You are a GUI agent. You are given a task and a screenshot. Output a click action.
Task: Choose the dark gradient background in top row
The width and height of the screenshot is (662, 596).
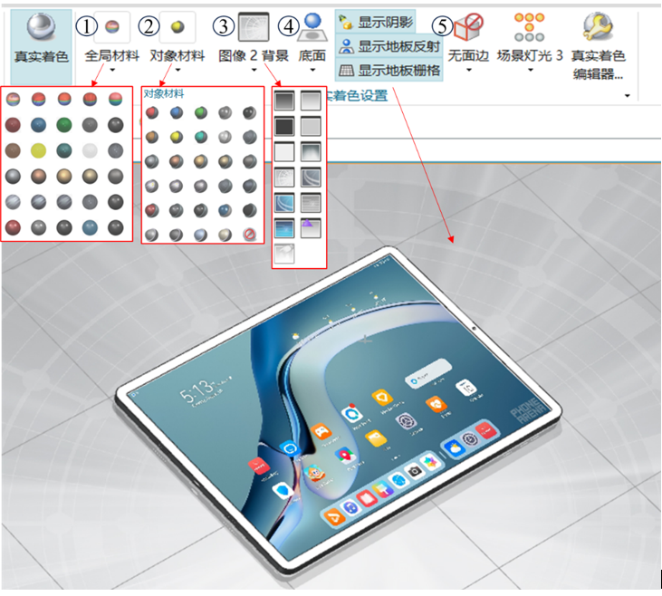pos(284,101)
